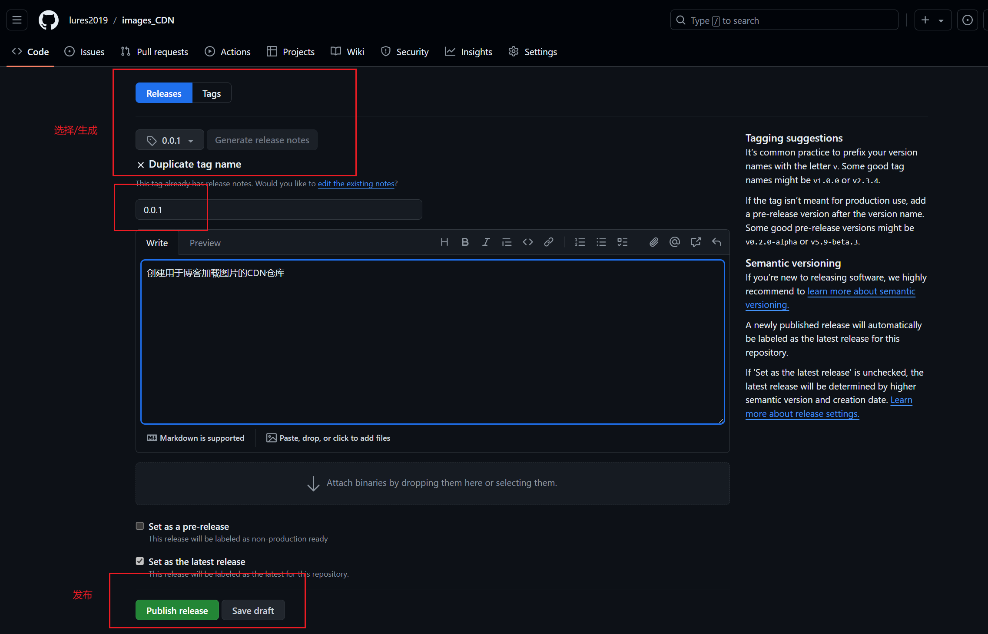Image resolution: width=988 pixels, height=634 pixels.
Task: Add a link via toolbar icon
Action: (x=548, y=242)
